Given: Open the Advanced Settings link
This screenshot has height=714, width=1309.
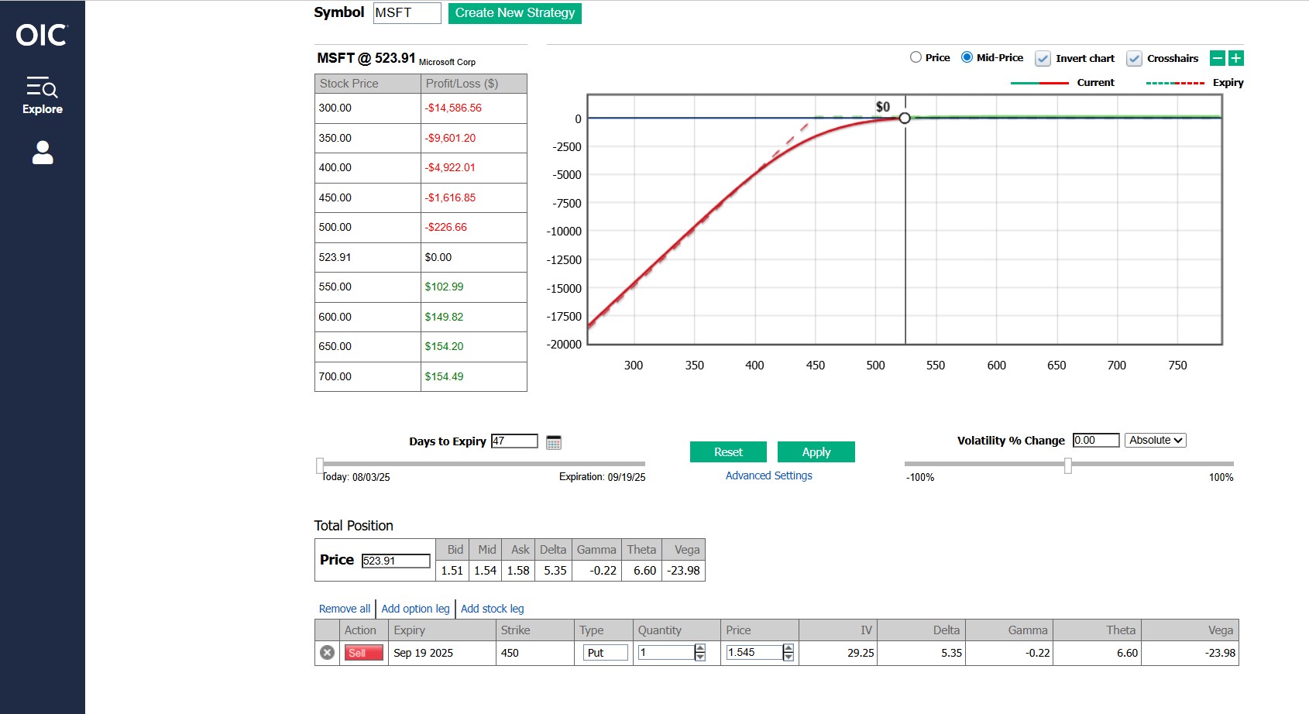Looking at the screenshot, I should click(769, 475).
